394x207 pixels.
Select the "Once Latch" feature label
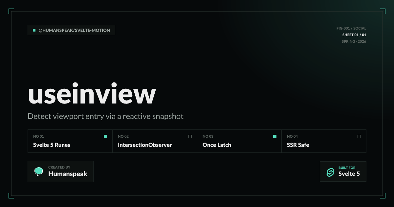click(217, 145)
